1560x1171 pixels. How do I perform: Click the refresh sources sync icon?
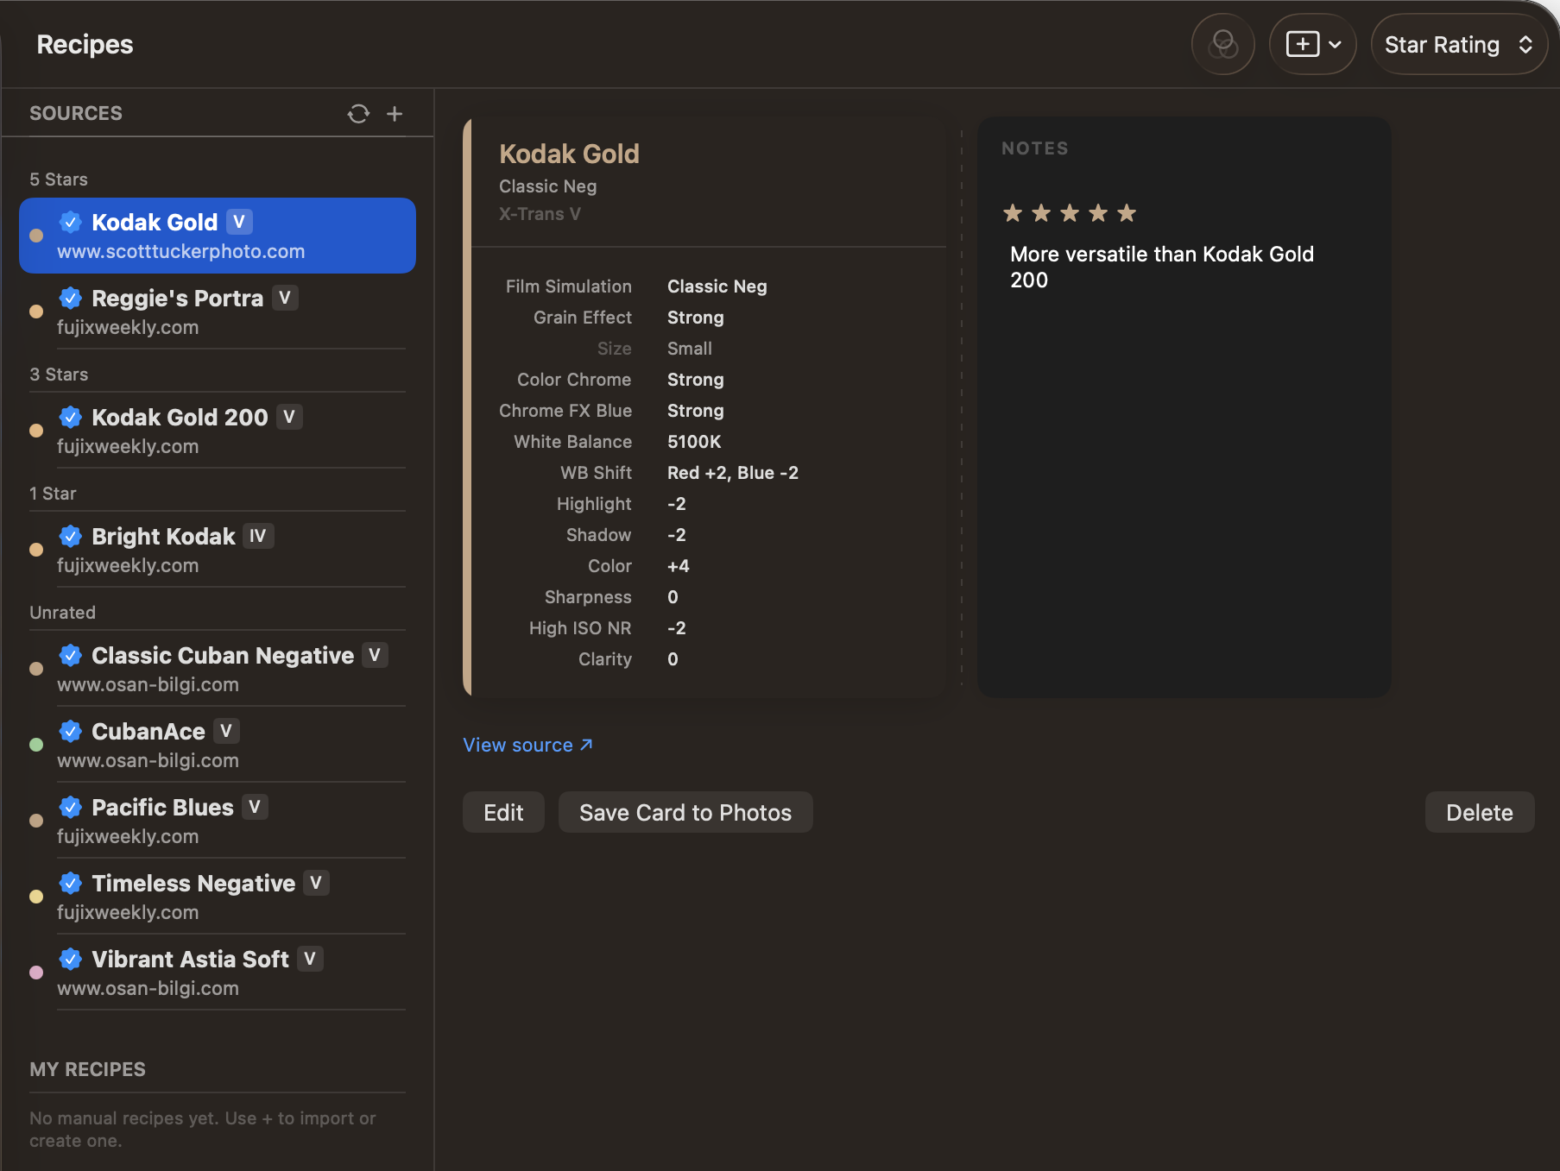click(x=358, y=114)
